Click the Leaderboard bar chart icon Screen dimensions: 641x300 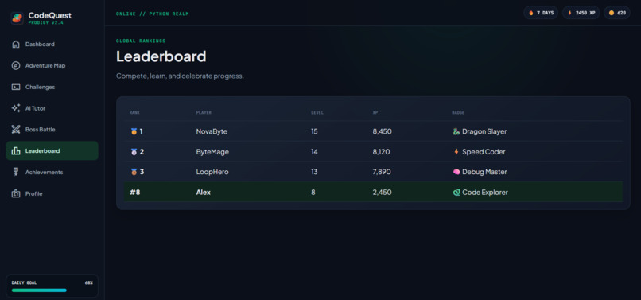pyautogui.click(x=16, y=151)
